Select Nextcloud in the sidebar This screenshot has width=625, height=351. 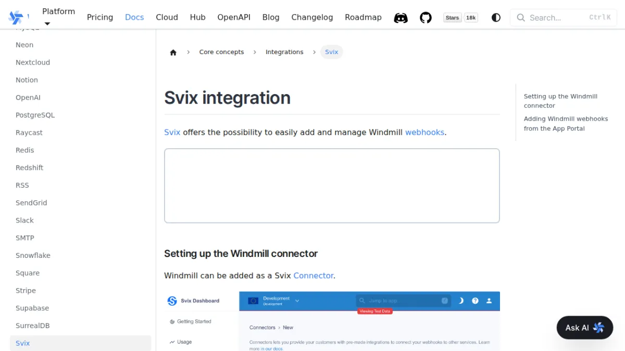coord(33,62)
